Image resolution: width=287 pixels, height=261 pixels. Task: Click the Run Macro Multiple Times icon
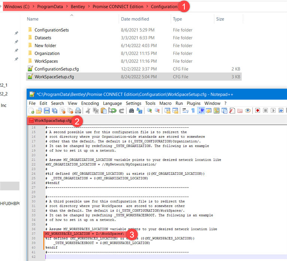point(281,110)
